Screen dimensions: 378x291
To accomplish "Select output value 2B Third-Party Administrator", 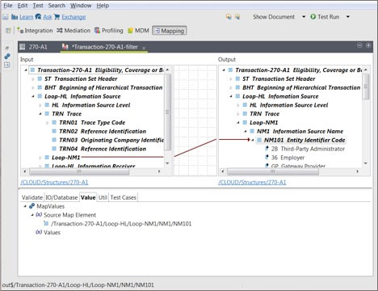I will pos(308,149).
